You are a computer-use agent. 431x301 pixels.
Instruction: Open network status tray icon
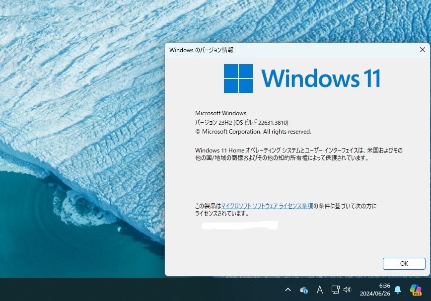tap(335, 290)
